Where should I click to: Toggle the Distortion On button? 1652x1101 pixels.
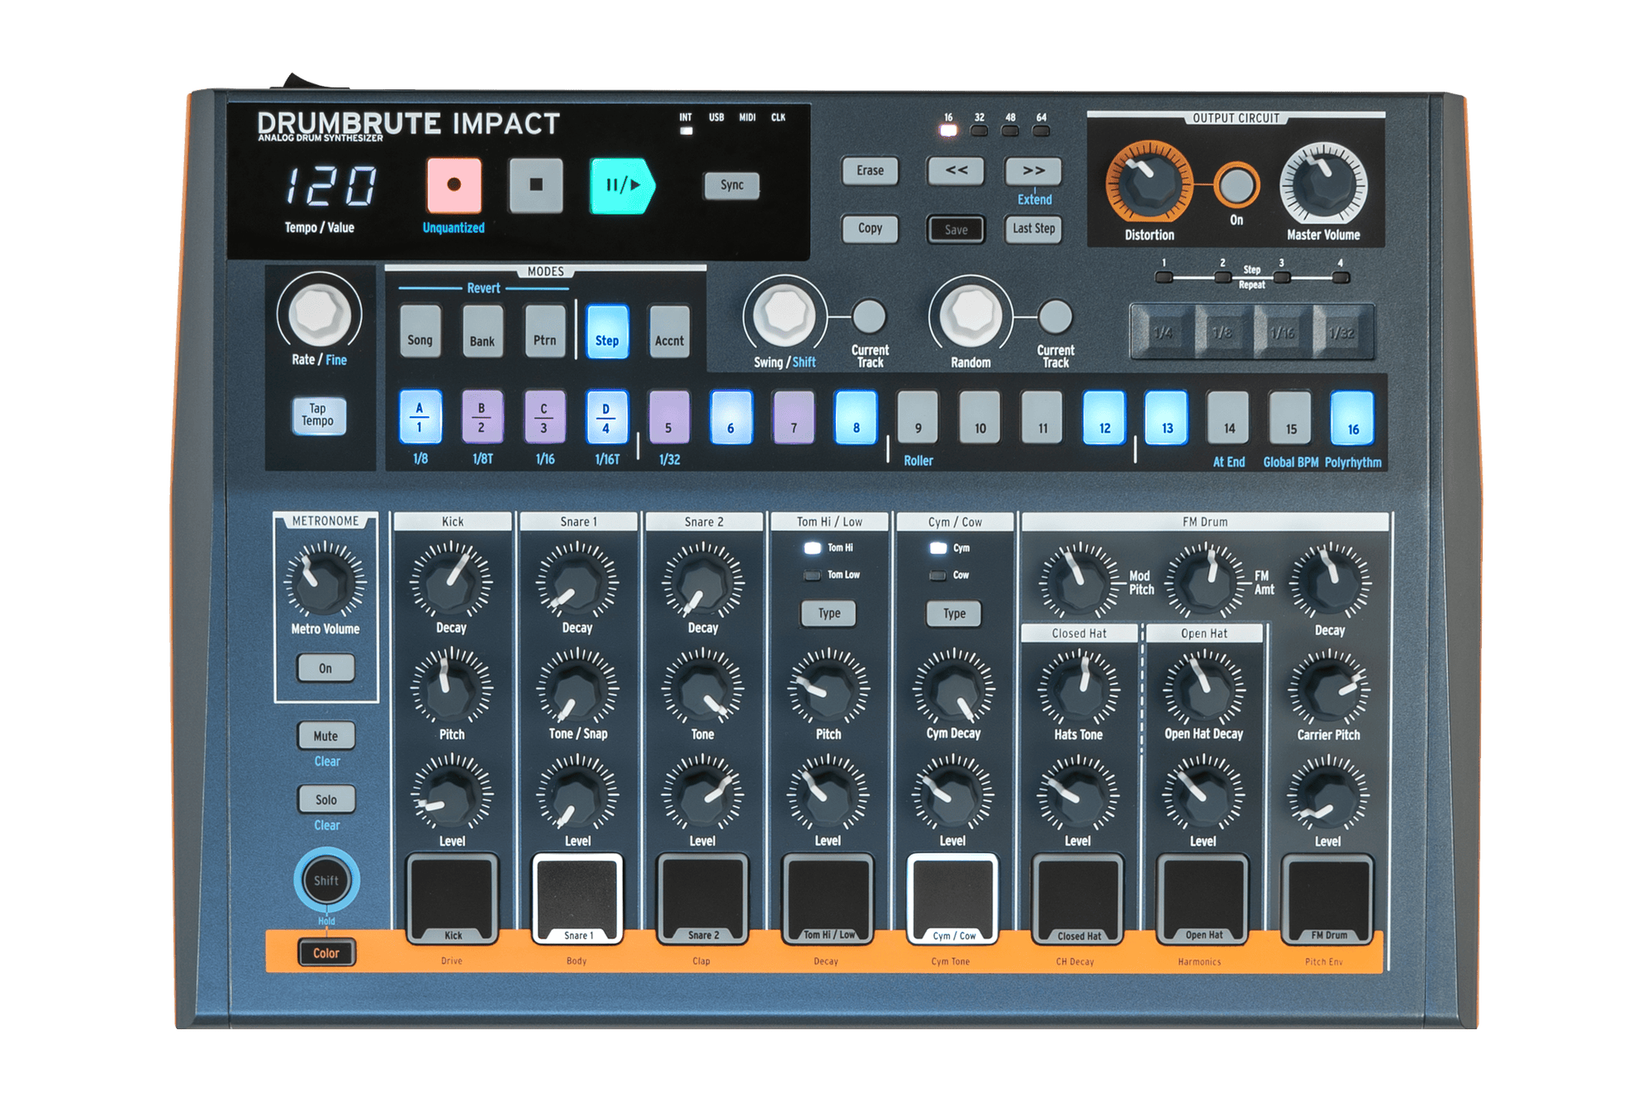pos(1236,186)
